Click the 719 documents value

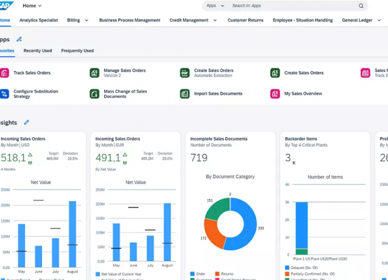click(x=199, y=158)
